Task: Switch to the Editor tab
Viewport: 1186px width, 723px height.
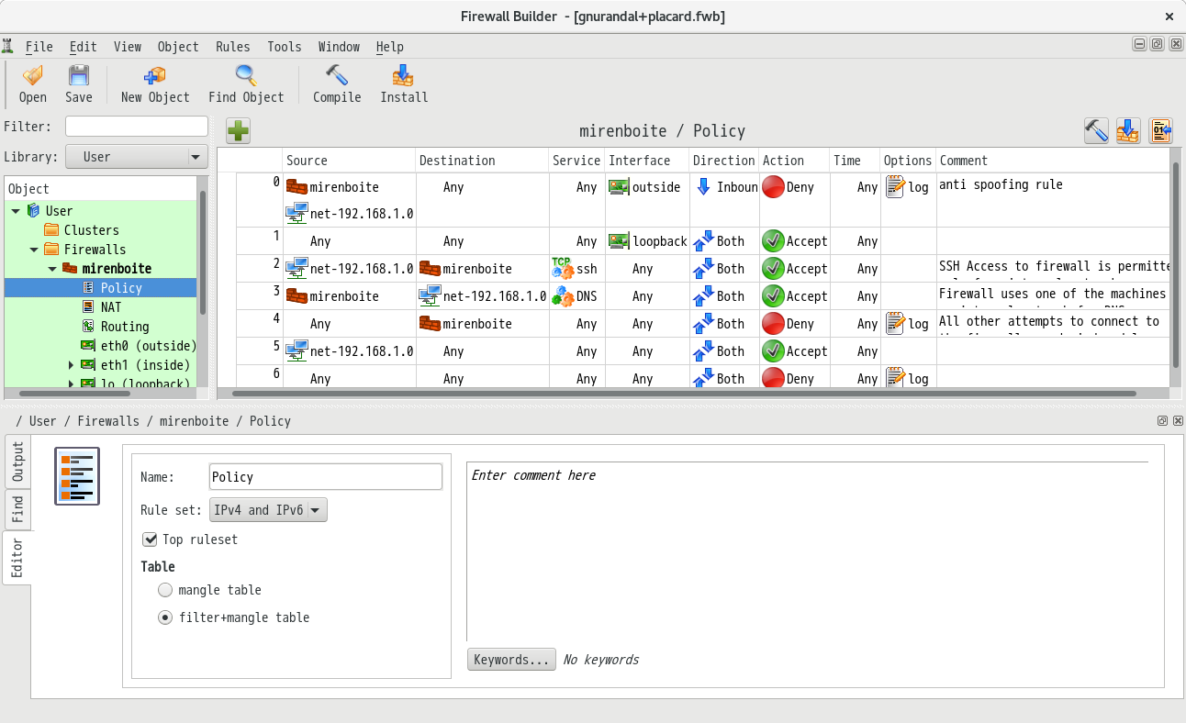Action: tap(17, 558)
